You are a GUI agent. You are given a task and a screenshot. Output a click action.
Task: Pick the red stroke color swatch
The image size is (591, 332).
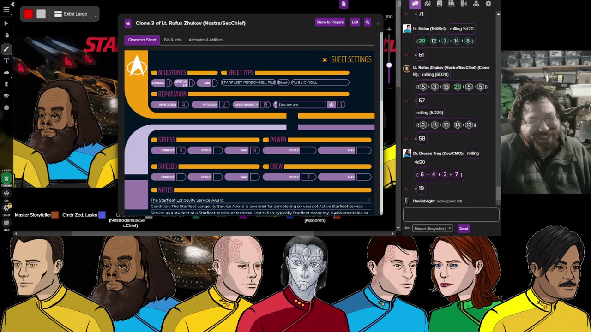(x=29, y=14)
